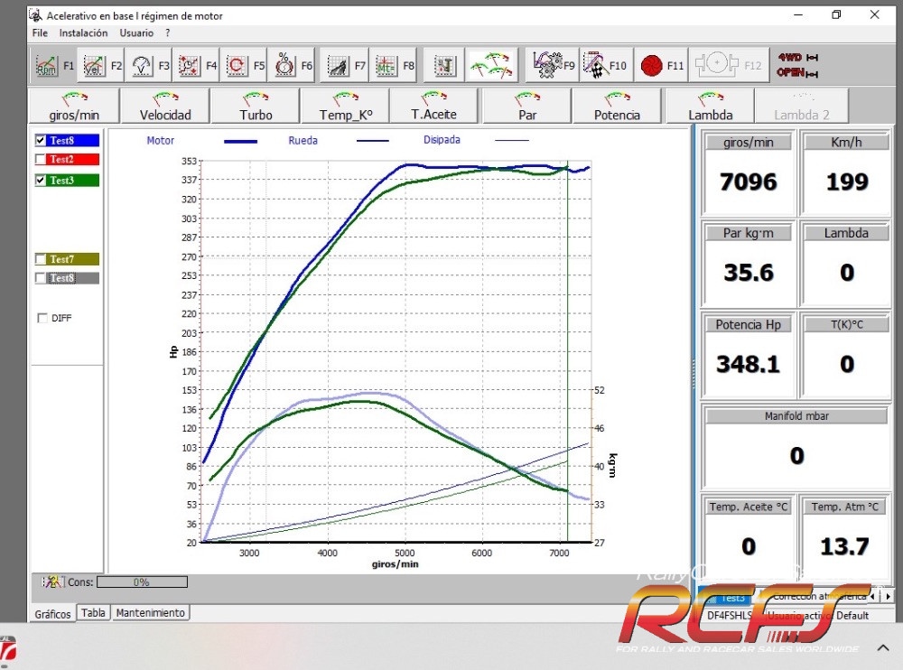This screenshot has height=670, width=903.
Task: Click the Turbo gauge button
Action: (256, 106)
